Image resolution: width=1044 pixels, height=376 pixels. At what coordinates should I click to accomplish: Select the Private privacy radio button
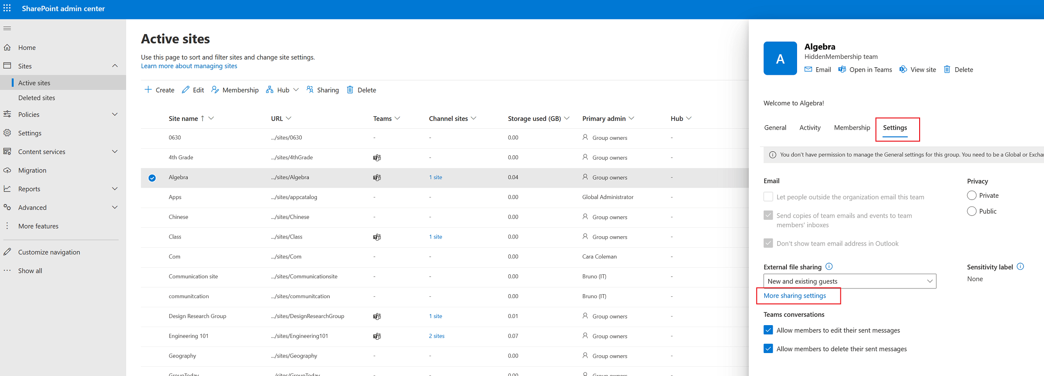pos(972,196)
